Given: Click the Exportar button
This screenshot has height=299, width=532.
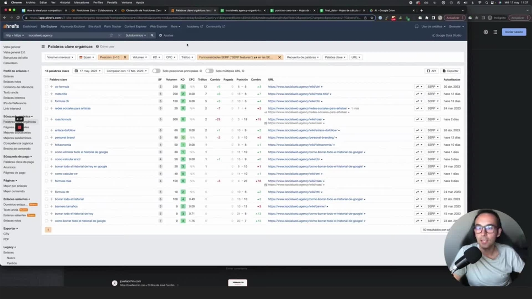Looking at the screenshot, I should (451, 71).
